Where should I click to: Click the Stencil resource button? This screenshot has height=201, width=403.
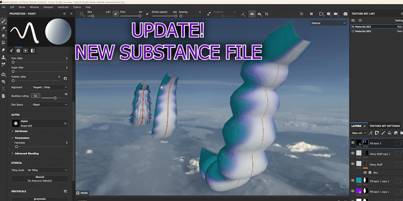pos(39,179)
